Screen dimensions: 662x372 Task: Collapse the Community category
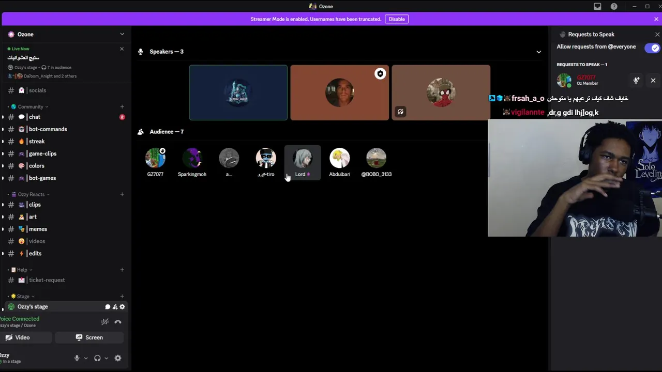click(x=30, y=107)
